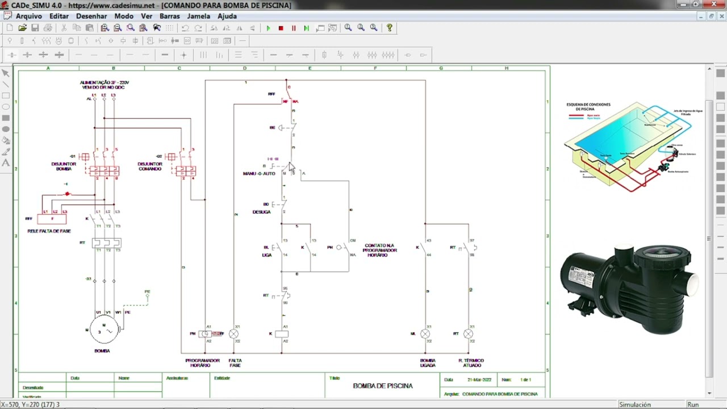The image size is (727, 409).
Task: Open a file with the folder icon
Action: (22, 28)
